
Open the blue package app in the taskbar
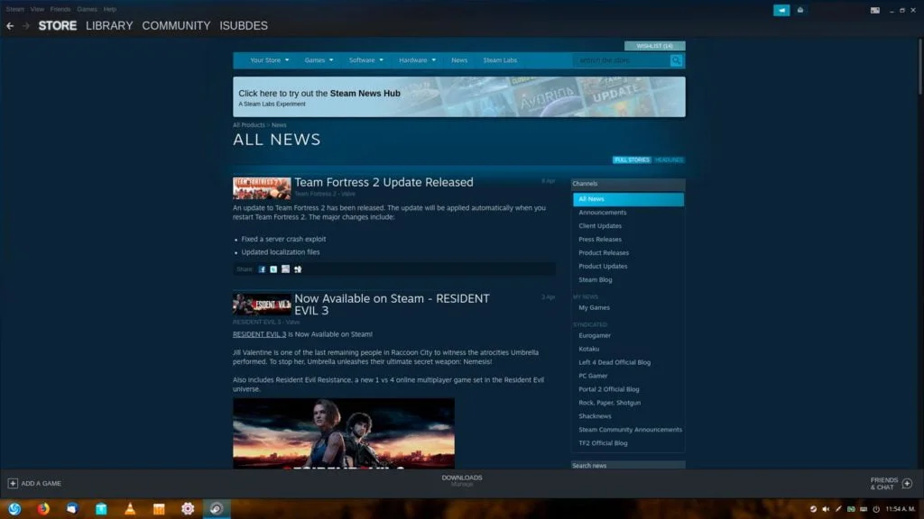(x=101, y=508)
